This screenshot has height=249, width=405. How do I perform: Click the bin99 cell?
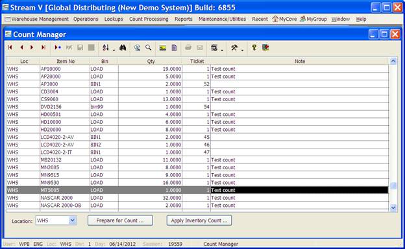coord(104,107)
